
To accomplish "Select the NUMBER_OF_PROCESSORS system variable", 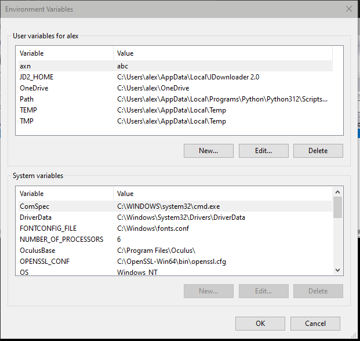I will (x=176, y=240).
